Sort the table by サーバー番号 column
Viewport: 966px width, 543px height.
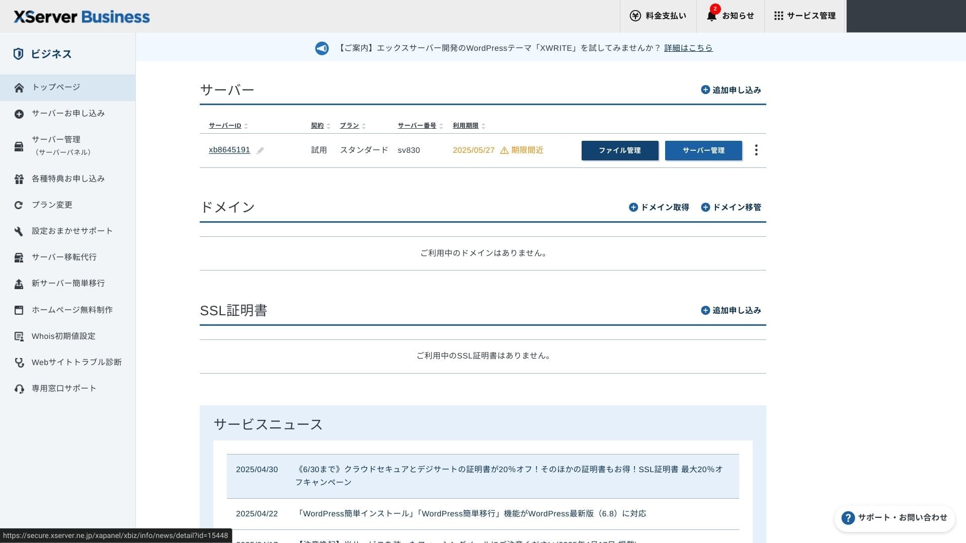click(x=421, y=126)
